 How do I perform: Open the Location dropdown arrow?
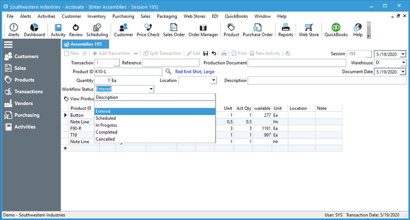pyautogui.click(x=213, y=80)
